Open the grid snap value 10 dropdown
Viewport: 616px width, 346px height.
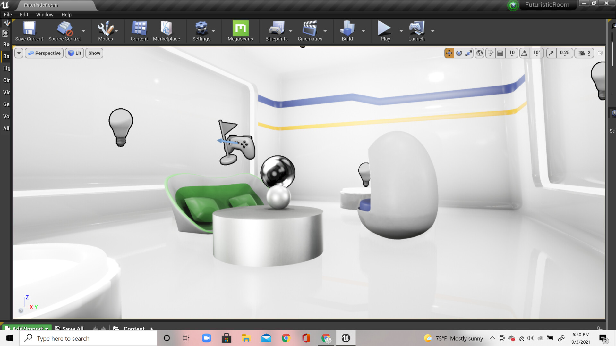[512, 53]
